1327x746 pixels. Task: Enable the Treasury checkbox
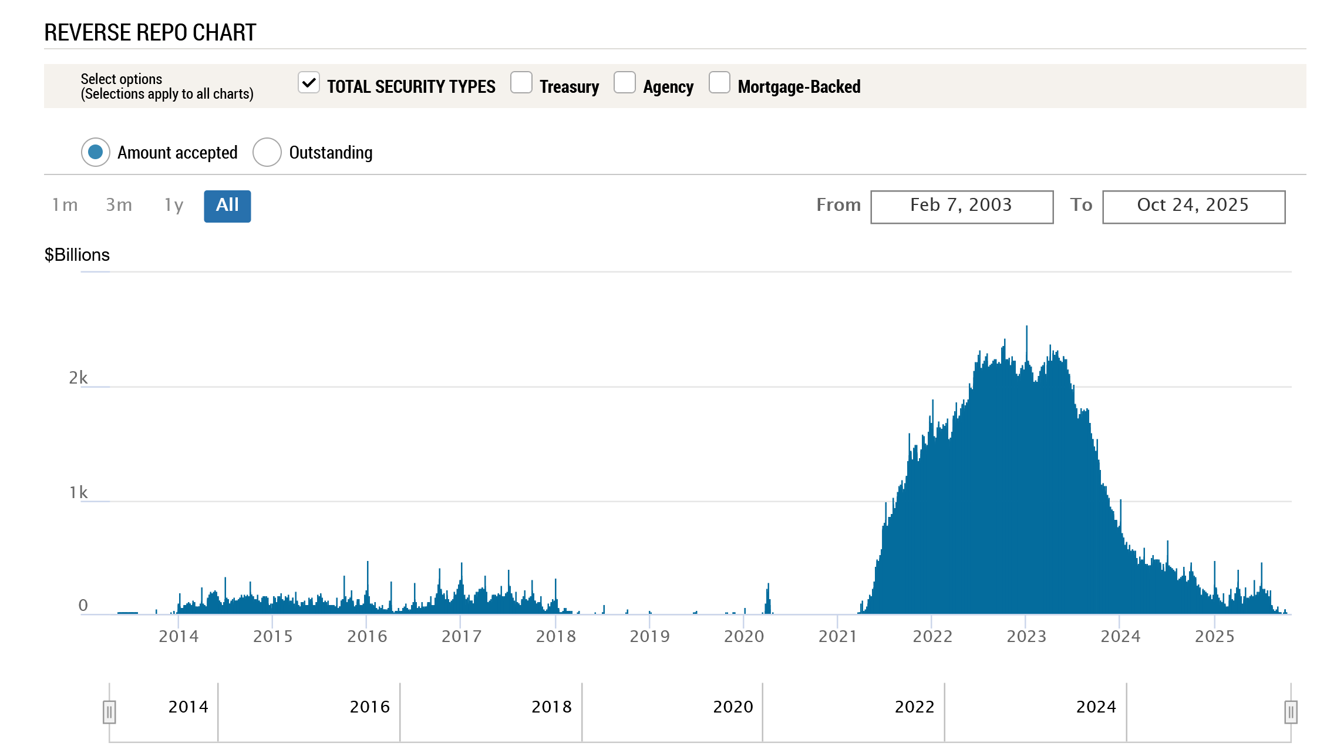pos(521,83)
